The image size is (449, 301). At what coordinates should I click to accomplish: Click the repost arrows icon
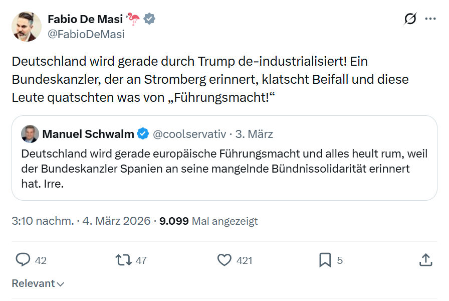[x=123, y=260]
